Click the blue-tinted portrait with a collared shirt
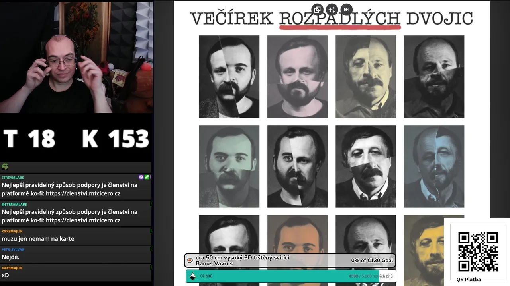 point(434,166)
